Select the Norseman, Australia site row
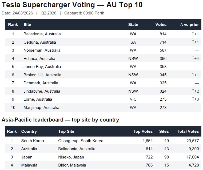This screenshot has height=170, width=203. click(x=103, y=50)
